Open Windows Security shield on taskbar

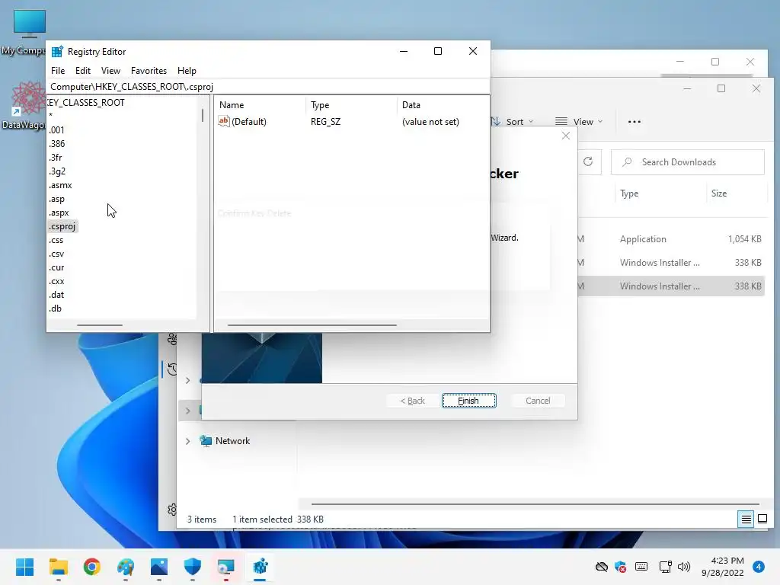(193, 567)
